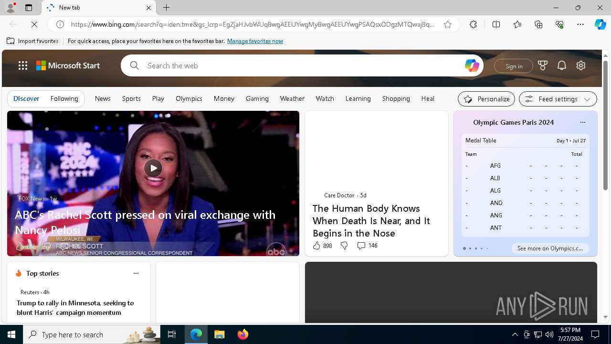This screenshot has width=611, height=344.
Task: Add this page to favorites star
Action: 448,24
